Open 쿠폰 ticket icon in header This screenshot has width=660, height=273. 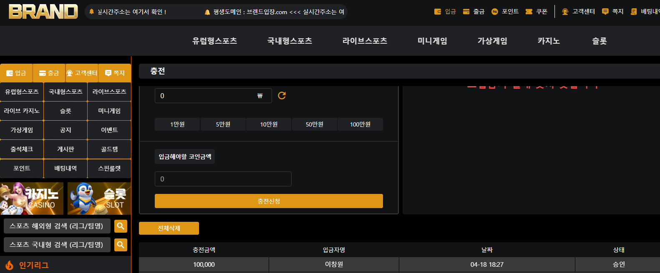[x=529, y=12]
